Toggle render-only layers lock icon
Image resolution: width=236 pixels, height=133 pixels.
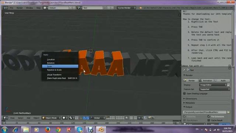[x=127, y=118]
